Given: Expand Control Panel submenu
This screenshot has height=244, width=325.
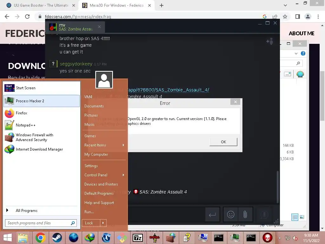Looking at the screenshot, I should tap(104, 175).
